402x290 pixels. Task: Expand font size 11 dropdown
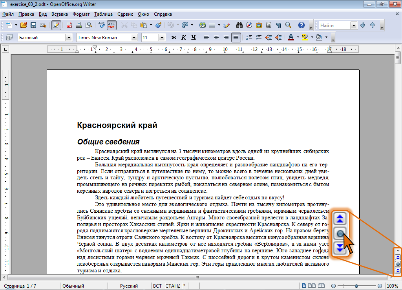pyautogui.click(x=161, y=38)
